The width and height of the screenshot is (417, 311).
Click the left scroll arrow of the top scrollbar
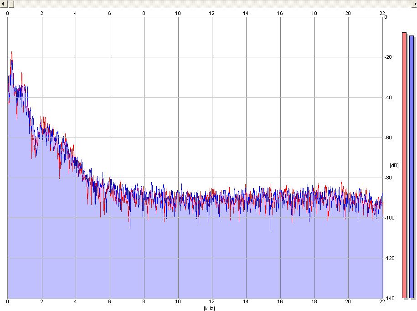tap(4, 4)
